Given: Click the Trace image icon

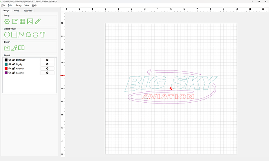Looking at the screenshot, I should [14, 48].
